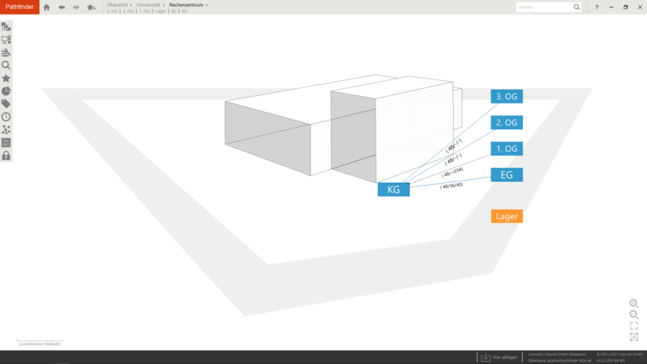Select the KG node in the diagram

pyautogui.click(x=393, y=190)
